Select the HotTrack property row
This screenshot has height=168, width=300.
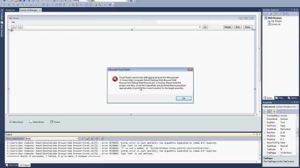click(x=280, y=126)
